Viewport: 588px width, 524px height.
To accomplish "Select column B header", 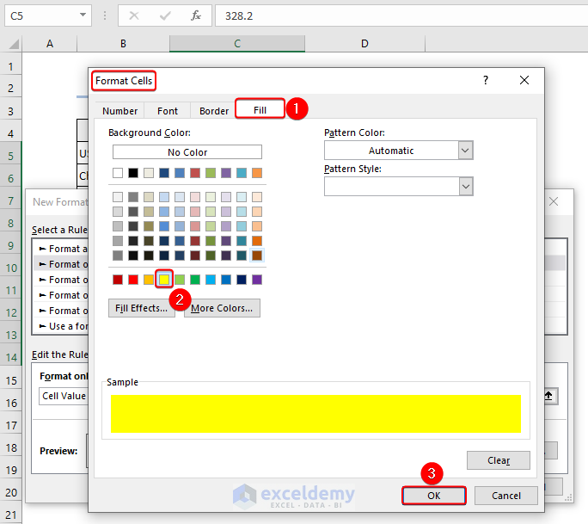I will (124, 44).
